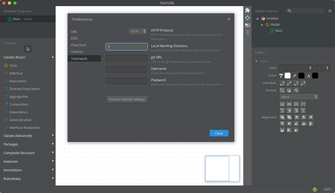Screen dimensions: 335x193
Task: Click the Restore Default Settings button
Action: tap(127, 99)
